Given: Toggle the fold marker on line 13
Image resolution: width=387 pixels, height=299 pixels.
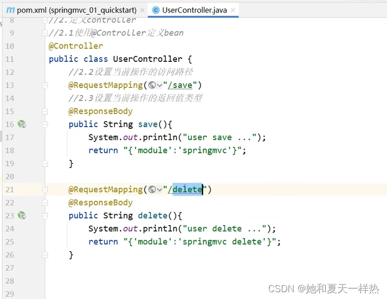Looking at the screenshot, I should point(45,85).
